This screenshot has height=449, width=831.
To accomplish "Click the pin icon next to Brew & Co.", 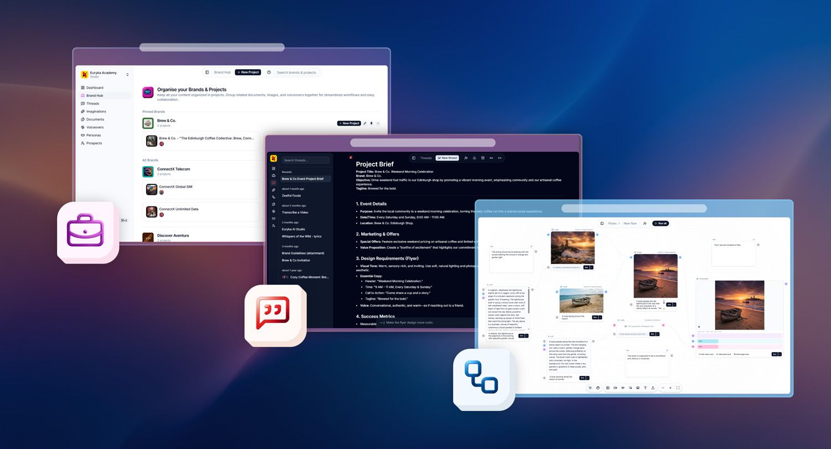I will coord(371,123).
